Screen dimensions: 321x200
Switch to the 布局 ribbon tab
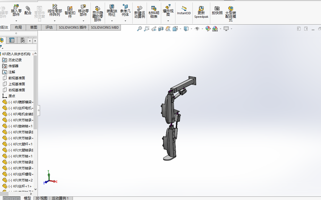click(x=18, y=27)
